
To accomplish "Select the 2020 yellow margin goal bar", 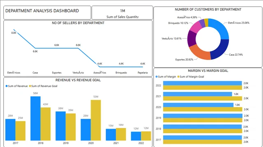I will (x=203, y=109).
